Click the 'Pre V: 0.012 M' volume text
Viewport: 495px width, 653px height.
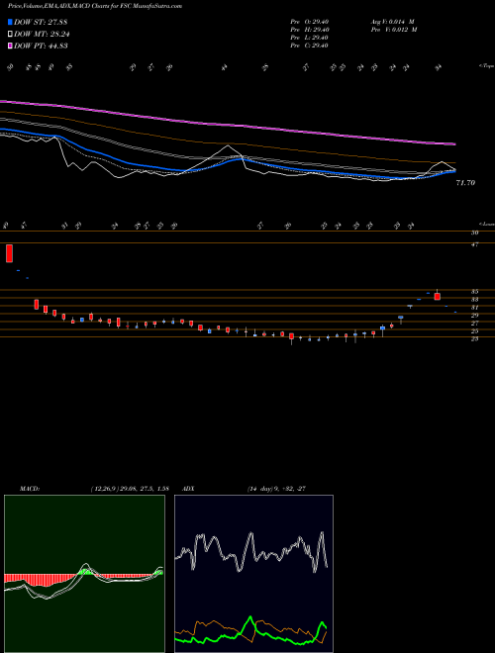click(x=394, y=30)
